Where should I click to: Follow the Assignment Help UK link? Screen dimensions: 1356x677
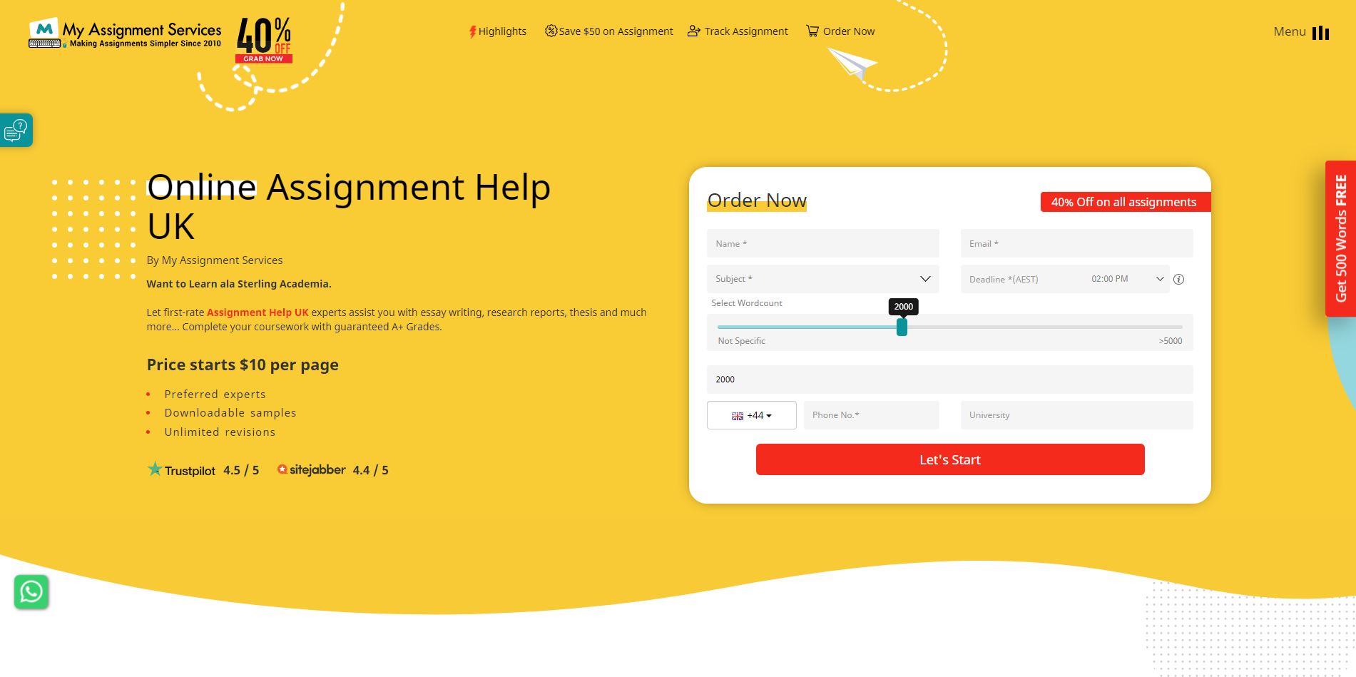coord(258,312)
